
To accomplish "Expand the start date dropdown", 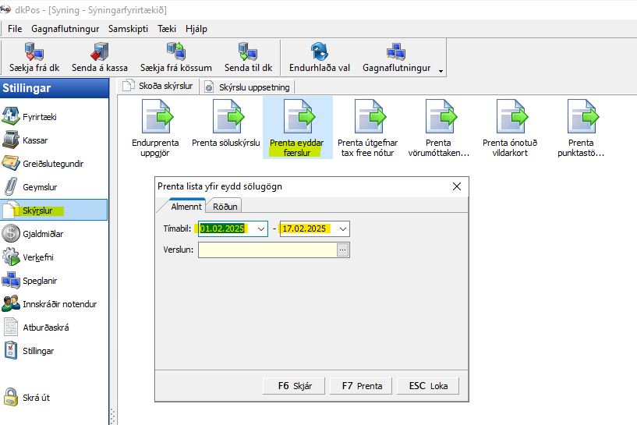I will click(x=260, y=229).
